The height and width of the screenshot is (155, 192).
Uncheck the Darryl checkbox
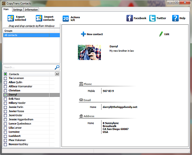(x=6, y=95)
